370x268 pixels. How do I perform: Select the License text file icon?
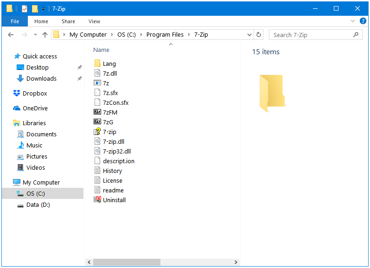(97, 180)
